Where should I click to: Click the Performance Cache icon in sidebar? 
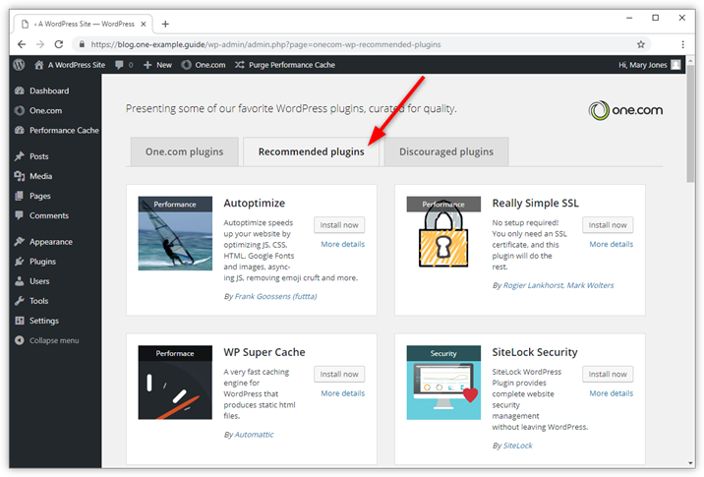20,130
